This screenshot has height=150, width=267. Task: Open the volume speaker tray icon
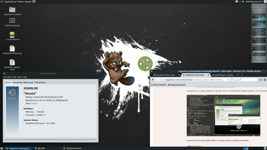[243, 2]
